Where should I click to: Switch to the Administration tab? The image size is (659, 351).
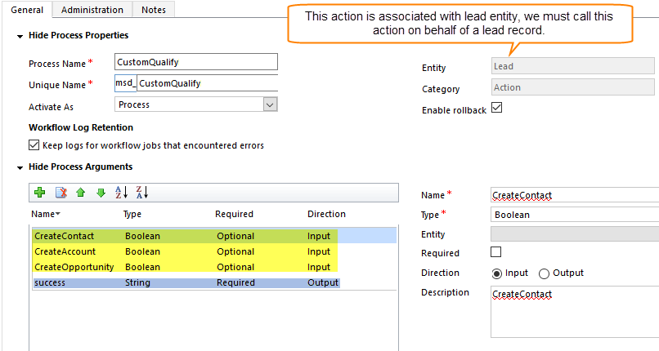point(92,10)
